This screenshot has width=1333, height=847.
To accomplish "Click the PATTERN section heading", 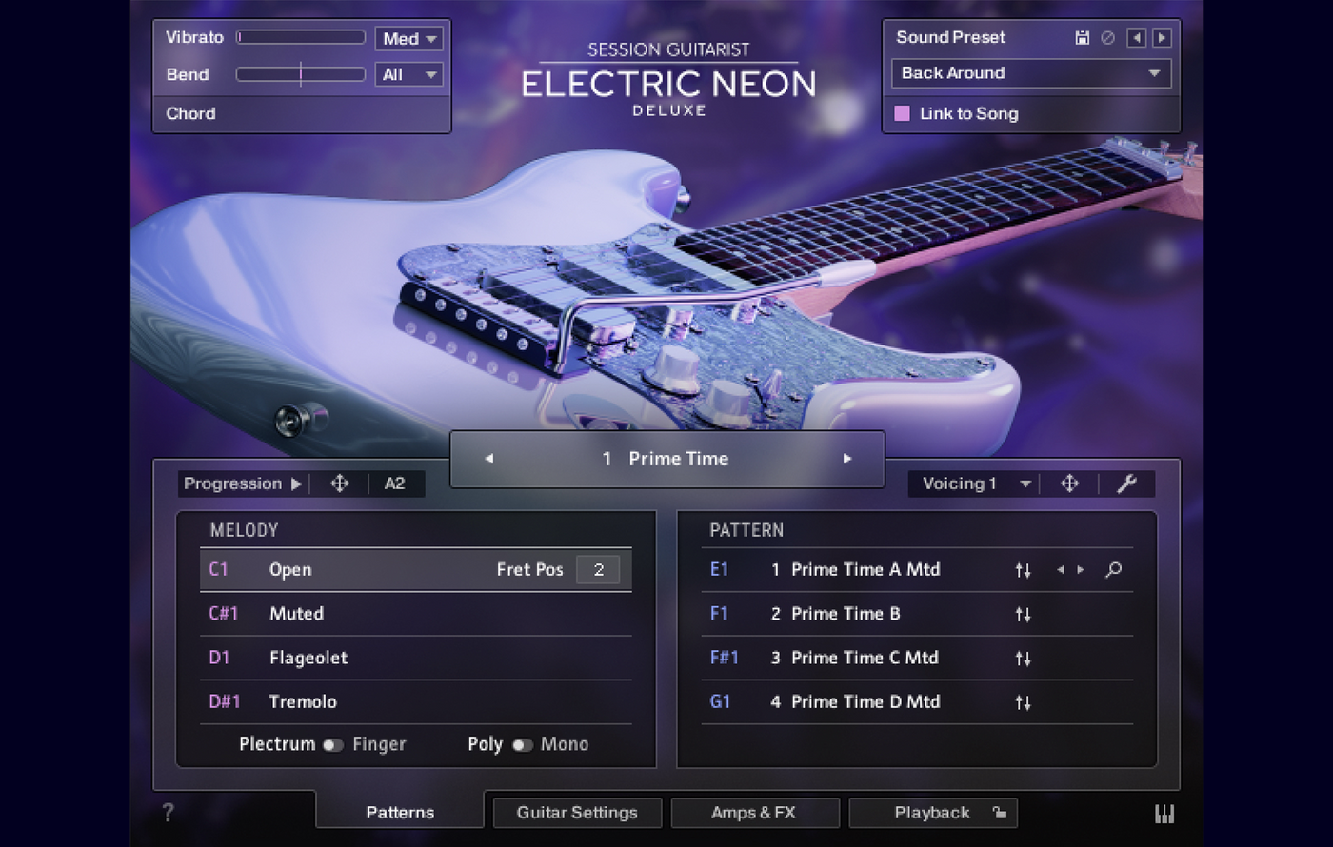I will point(746,530).
